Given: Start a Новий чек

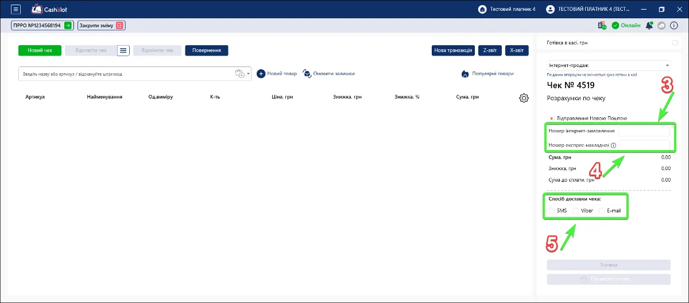Looking at the screenshot, I should [40, 50].
